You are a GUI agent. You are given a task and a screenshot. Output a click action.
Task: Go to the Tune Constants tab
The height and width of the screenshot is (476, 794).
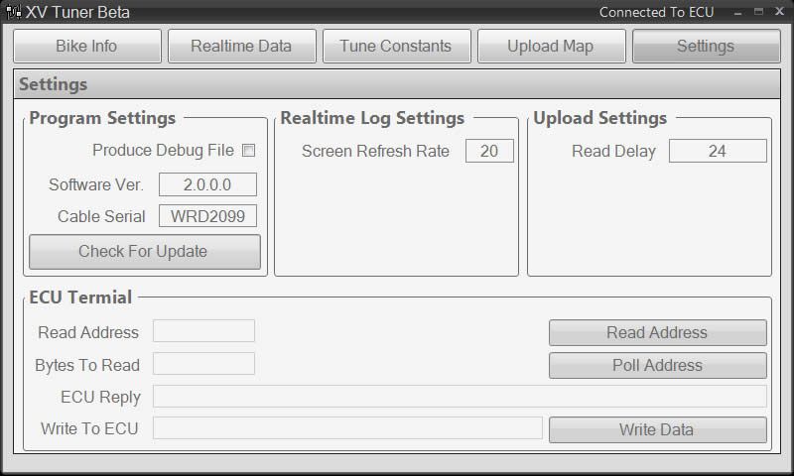(395, 47)
